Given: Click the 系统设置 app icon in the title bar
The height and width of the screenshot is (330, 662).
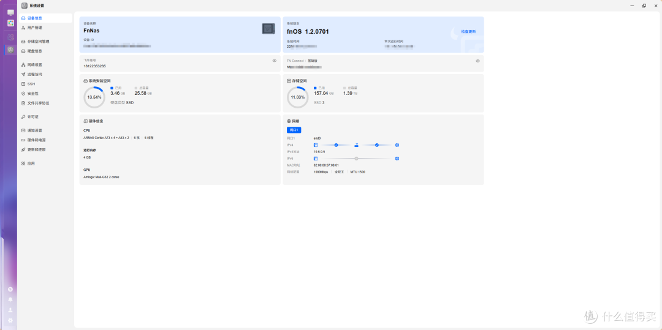Looking at the screenshot, I should tap(25, 6).
